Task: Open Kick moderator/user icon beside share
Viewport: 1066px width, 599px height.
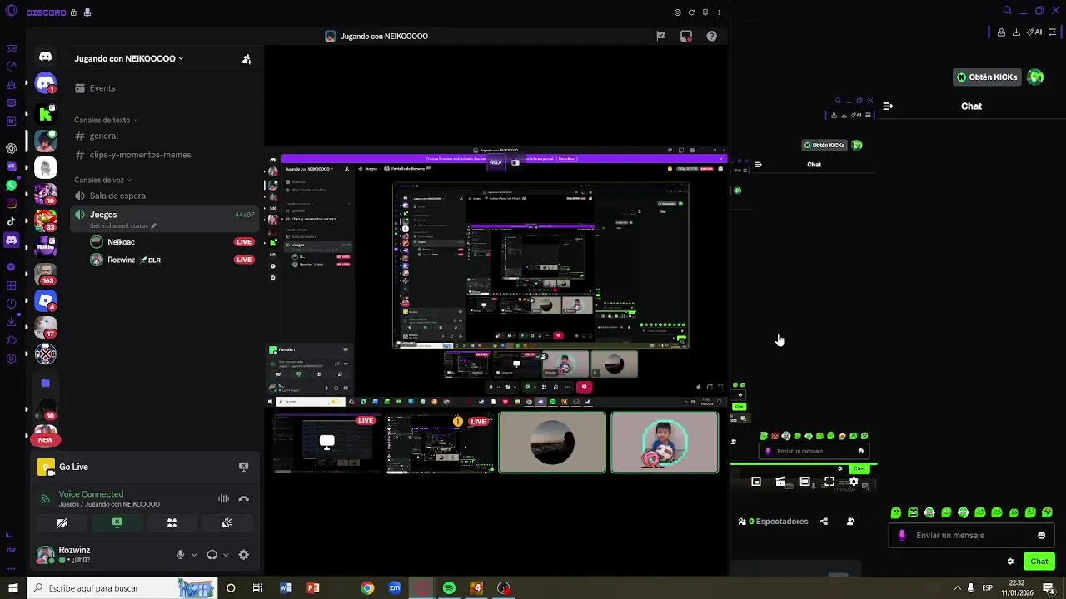Action: (850, 522)
